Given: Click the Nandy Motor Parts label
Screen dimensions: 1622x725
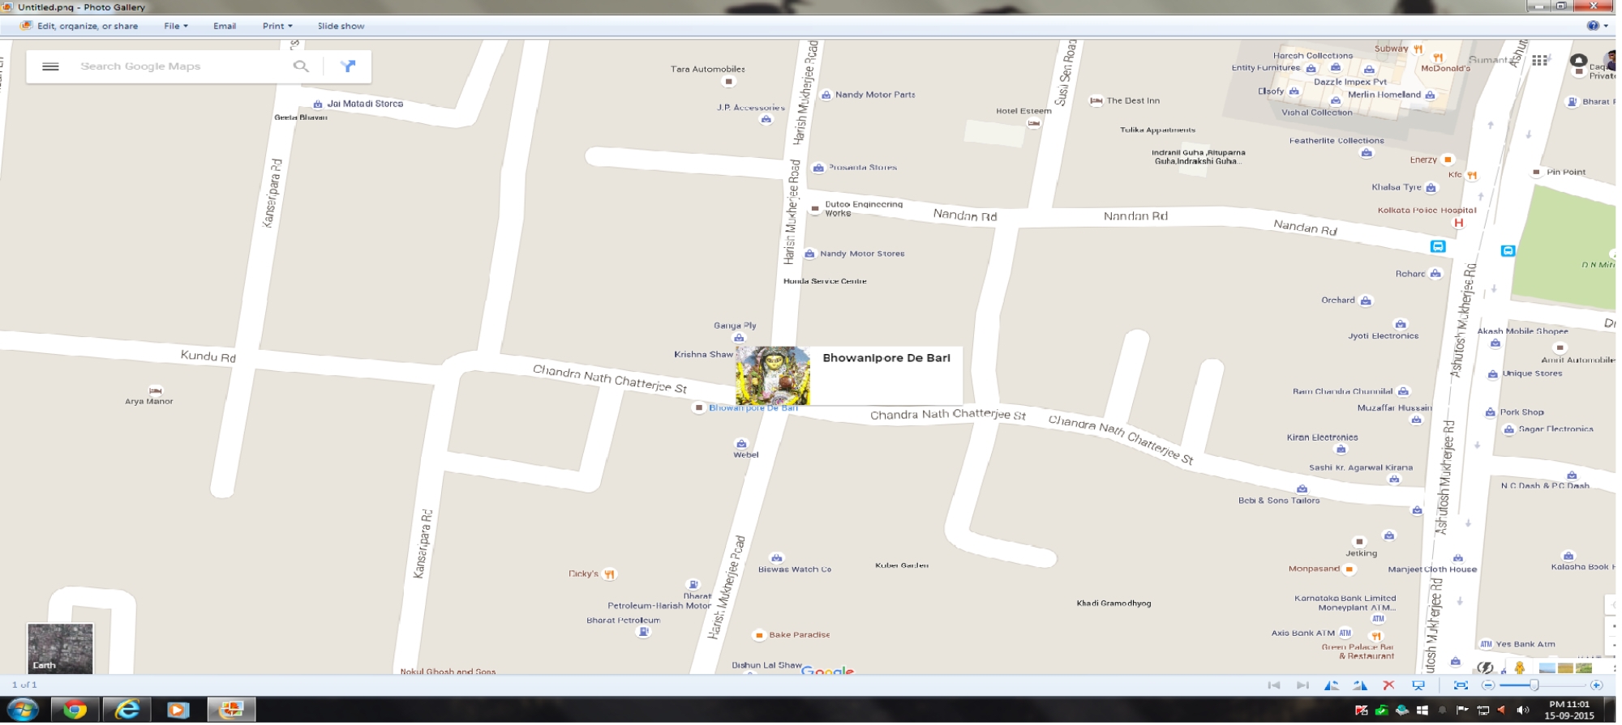Looking at the screenshot, I should (875, 95).
